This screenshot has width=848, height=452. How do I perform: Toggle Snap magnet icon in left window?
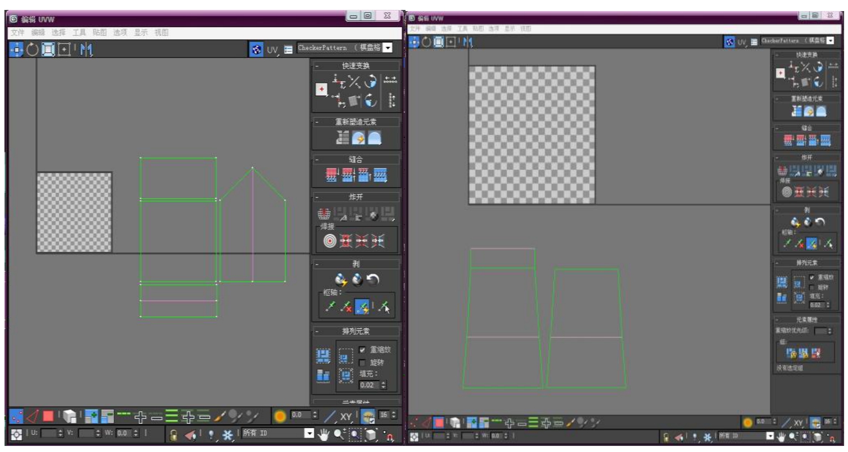click(389, 437)
